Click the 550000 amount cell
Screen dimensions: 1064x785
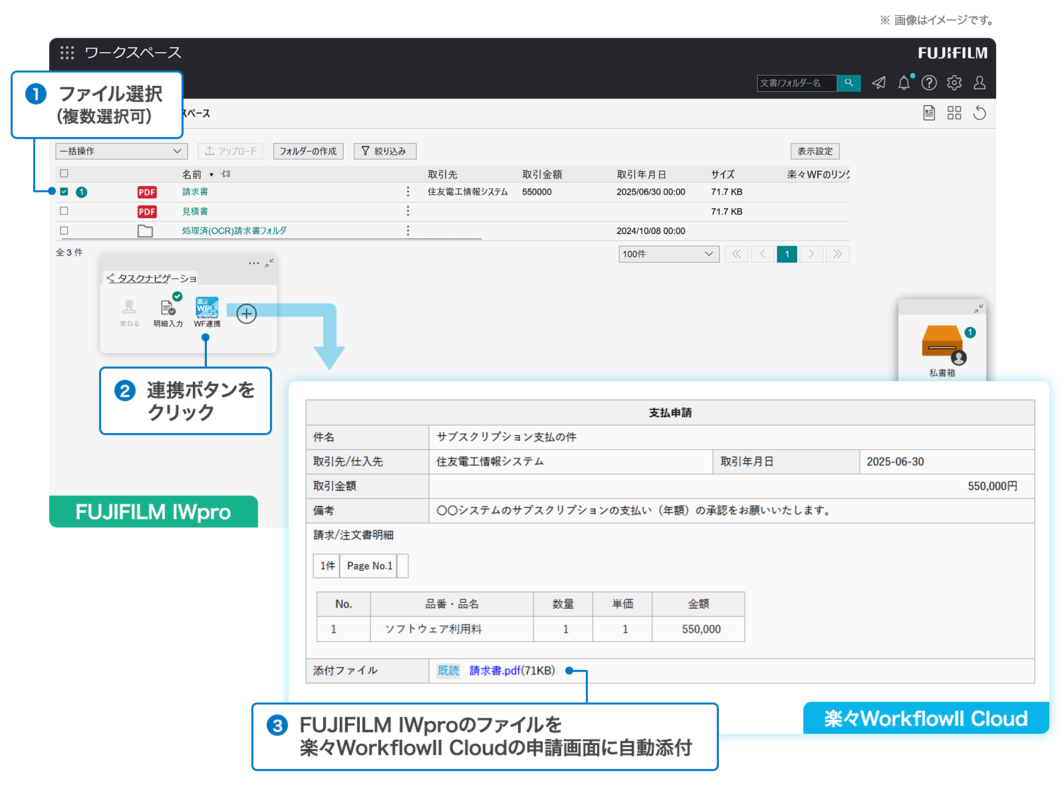pyautogui.click(x=537, y=192)
